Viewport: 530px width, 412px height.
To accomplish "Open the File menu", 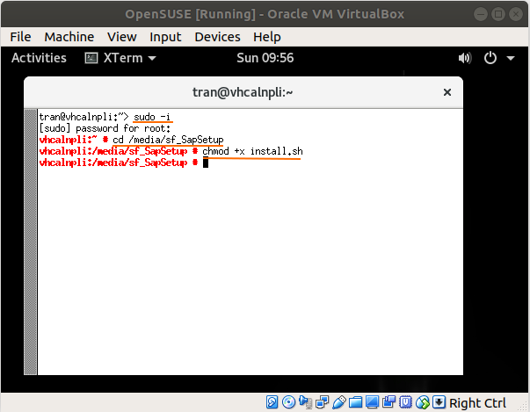I will [20, 37].
